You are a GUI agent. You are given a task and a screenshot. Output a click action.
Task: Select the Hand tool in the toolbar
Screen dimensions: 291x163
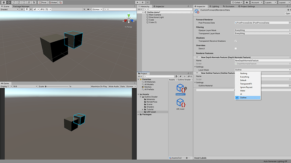4,3
